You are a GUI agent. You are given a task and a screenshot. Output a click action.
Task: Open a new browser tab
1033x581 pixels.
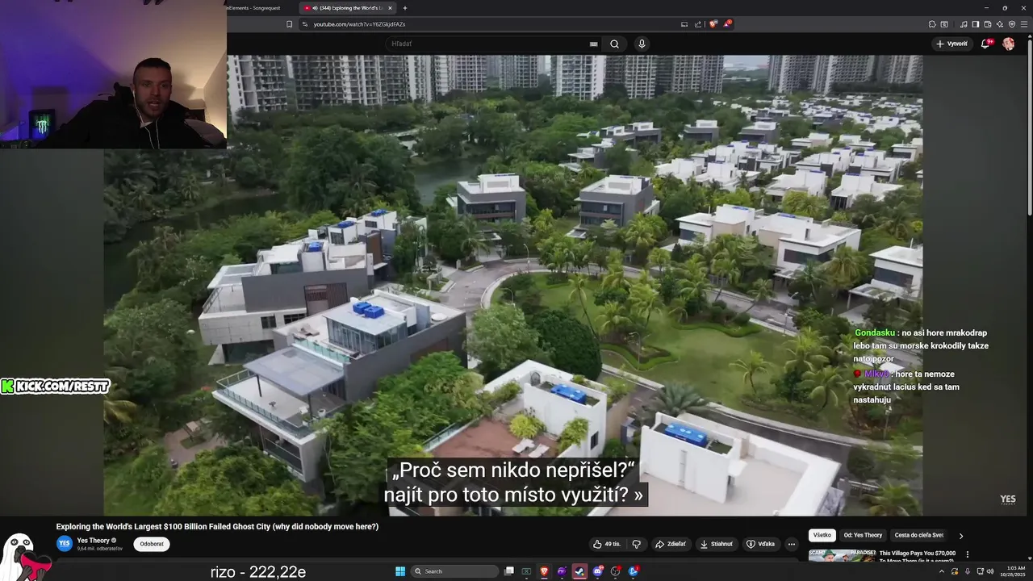coord(405,8)
